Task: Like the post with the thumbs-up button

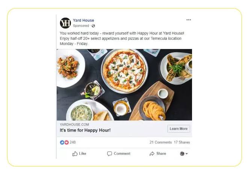Action: click(79, 154)
